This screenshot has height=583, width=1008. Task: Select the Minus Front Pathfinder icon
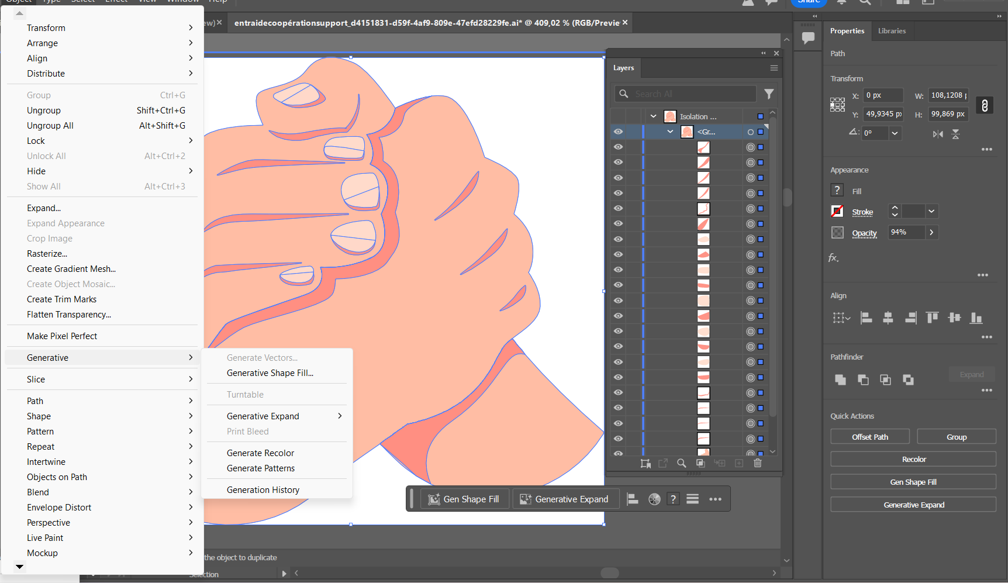(x=863, y=380)
